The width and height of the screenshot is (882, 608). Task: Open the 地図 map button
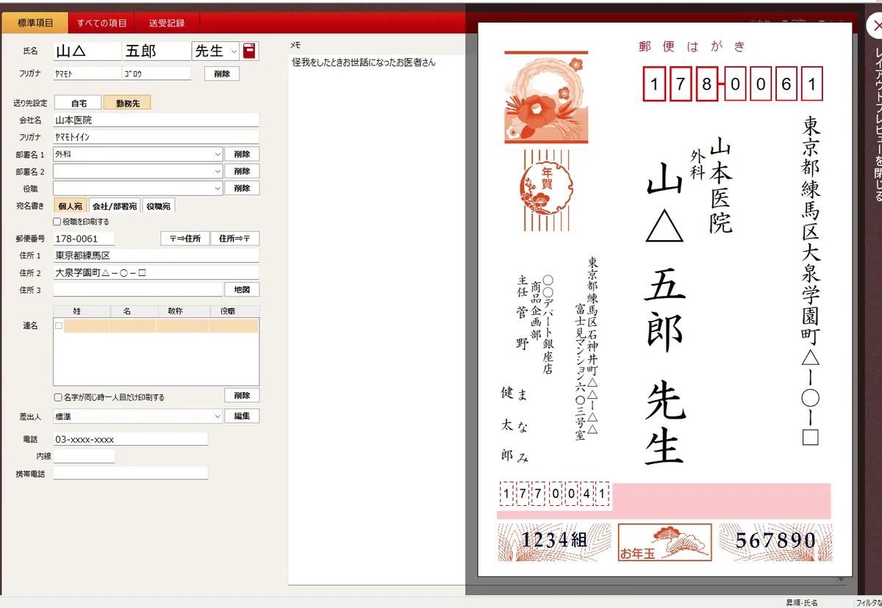click(242, 290)
